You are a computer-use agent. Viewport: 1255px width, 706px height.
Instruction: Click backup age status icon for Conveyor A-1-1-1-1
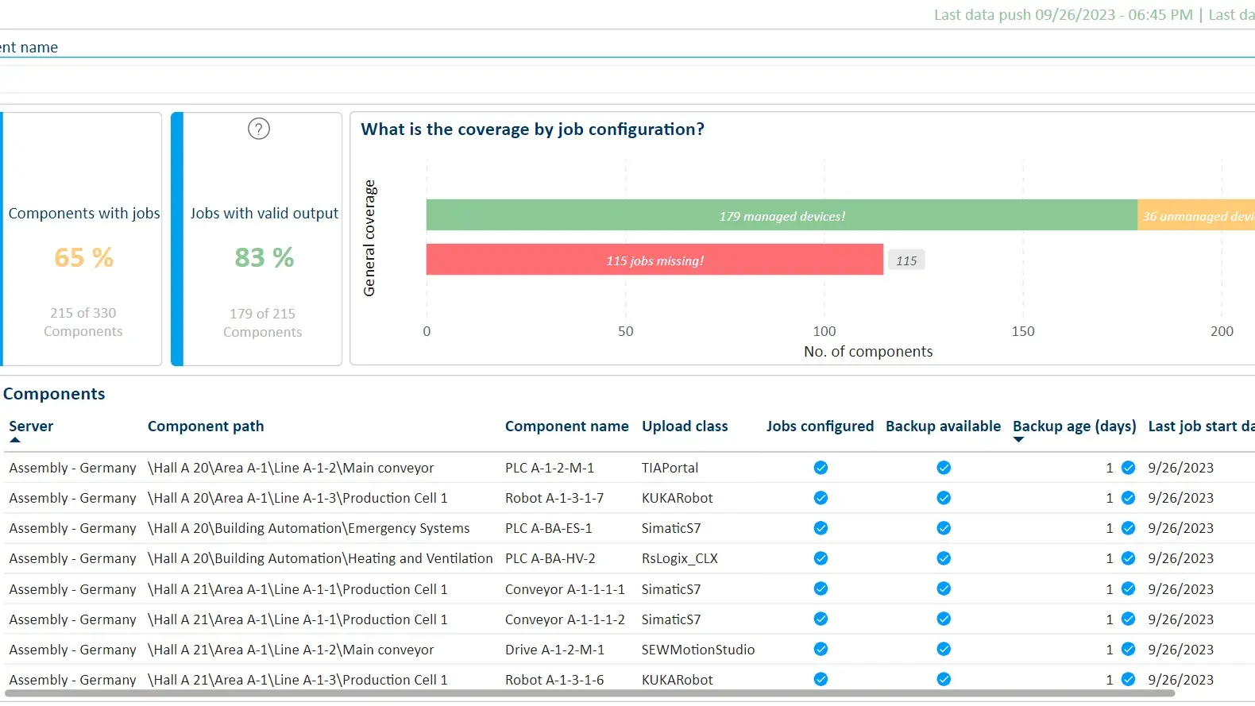coord(1128,588)
